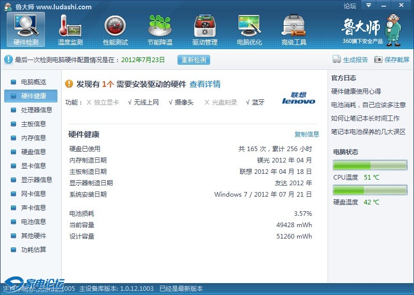Select 电脑概览 in the sidebar
This screenshot has width=414, height=295.
(x=33, y=82)
